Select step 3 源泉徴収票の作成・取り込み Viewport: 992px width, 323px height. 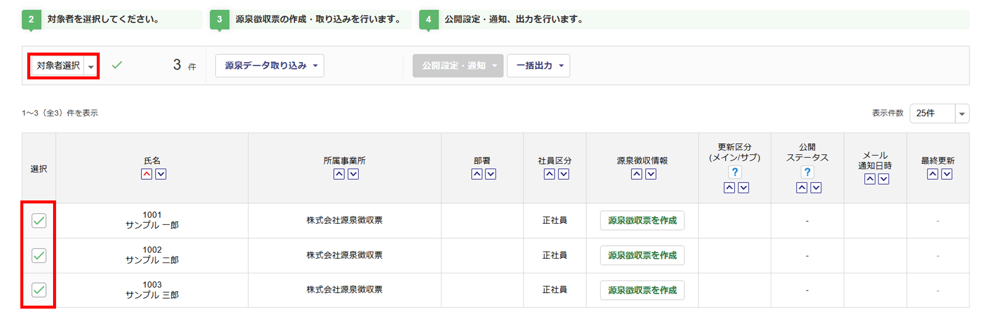pos(310,19)
